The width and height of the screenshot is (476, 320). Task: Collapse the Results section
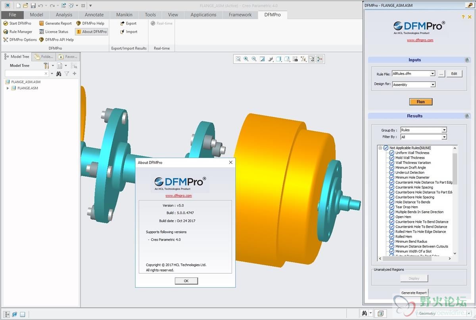(x=467, y=116)
